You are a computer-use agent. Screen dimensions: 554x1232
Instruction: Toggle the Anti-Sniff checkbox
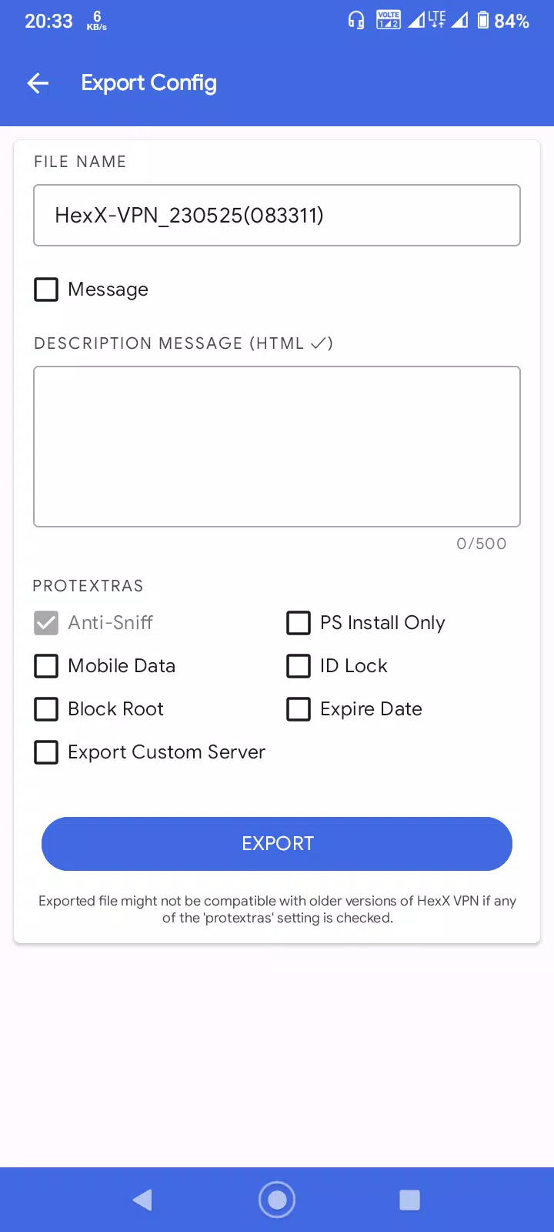pyautogui.click(x=46, y=623)
